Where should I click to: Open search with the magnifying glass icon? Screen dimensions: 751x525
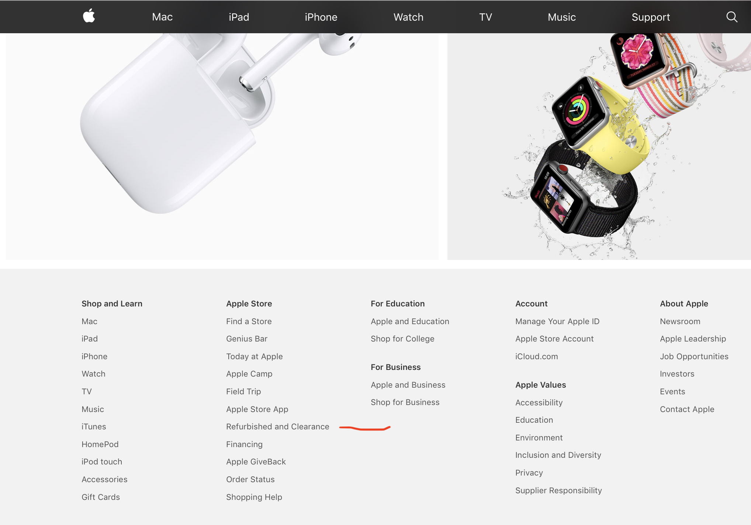[x=732, y=17]
